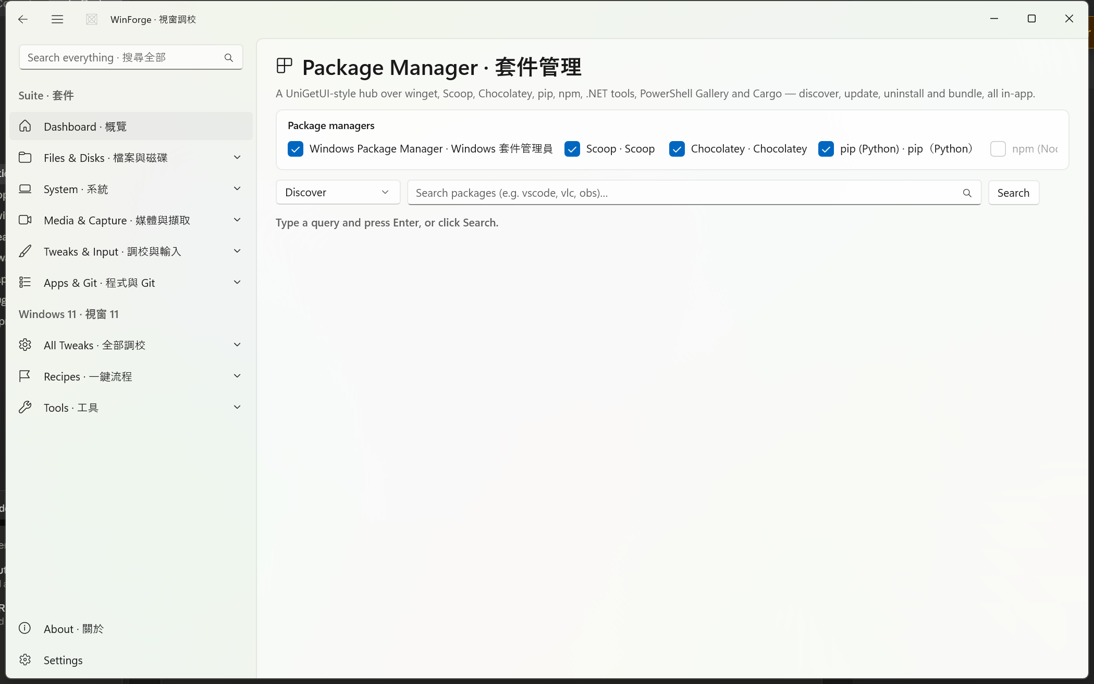Open the About · 關於 page
Screen dimensions: 1094x684
[131, 629]
